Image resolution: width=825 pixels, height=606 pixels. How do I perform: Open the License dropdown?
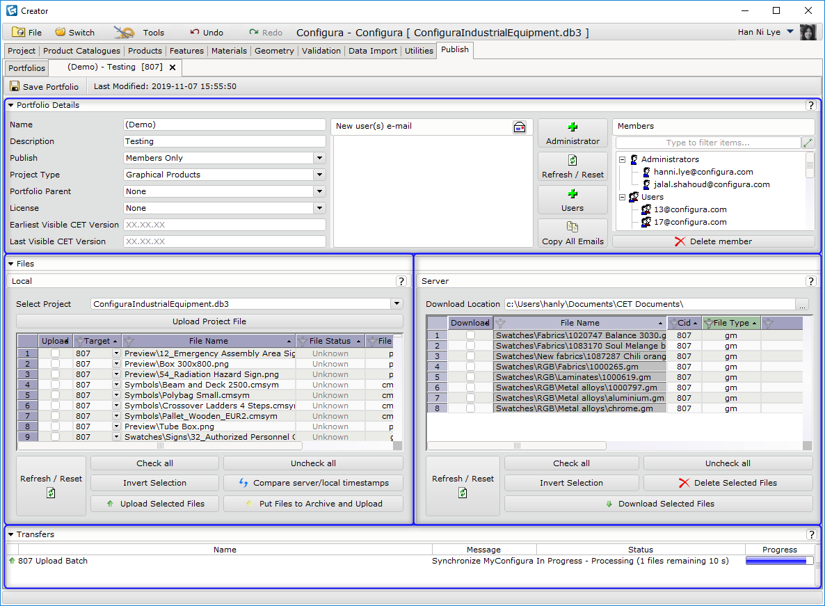click(319, 208)
